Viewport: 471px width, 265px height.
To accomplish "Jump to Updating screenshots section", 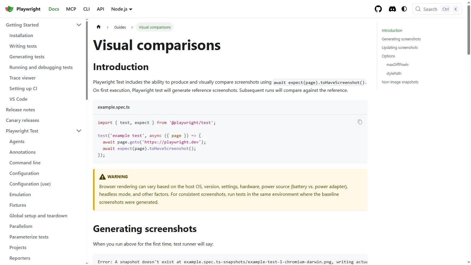I will coord(400,47).
